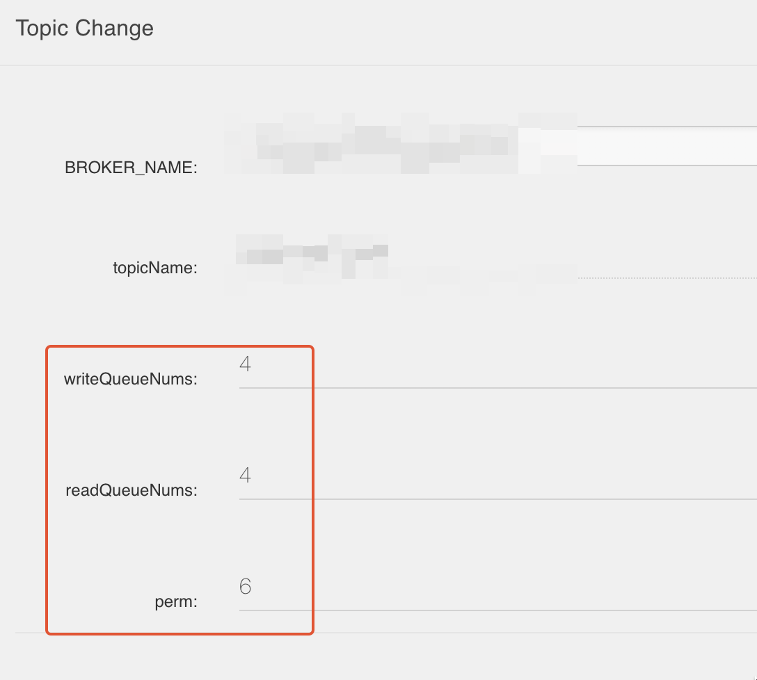Focus the readQueueNums input field
This screenshot has height=680, width=757.
[x=497, y=482]
